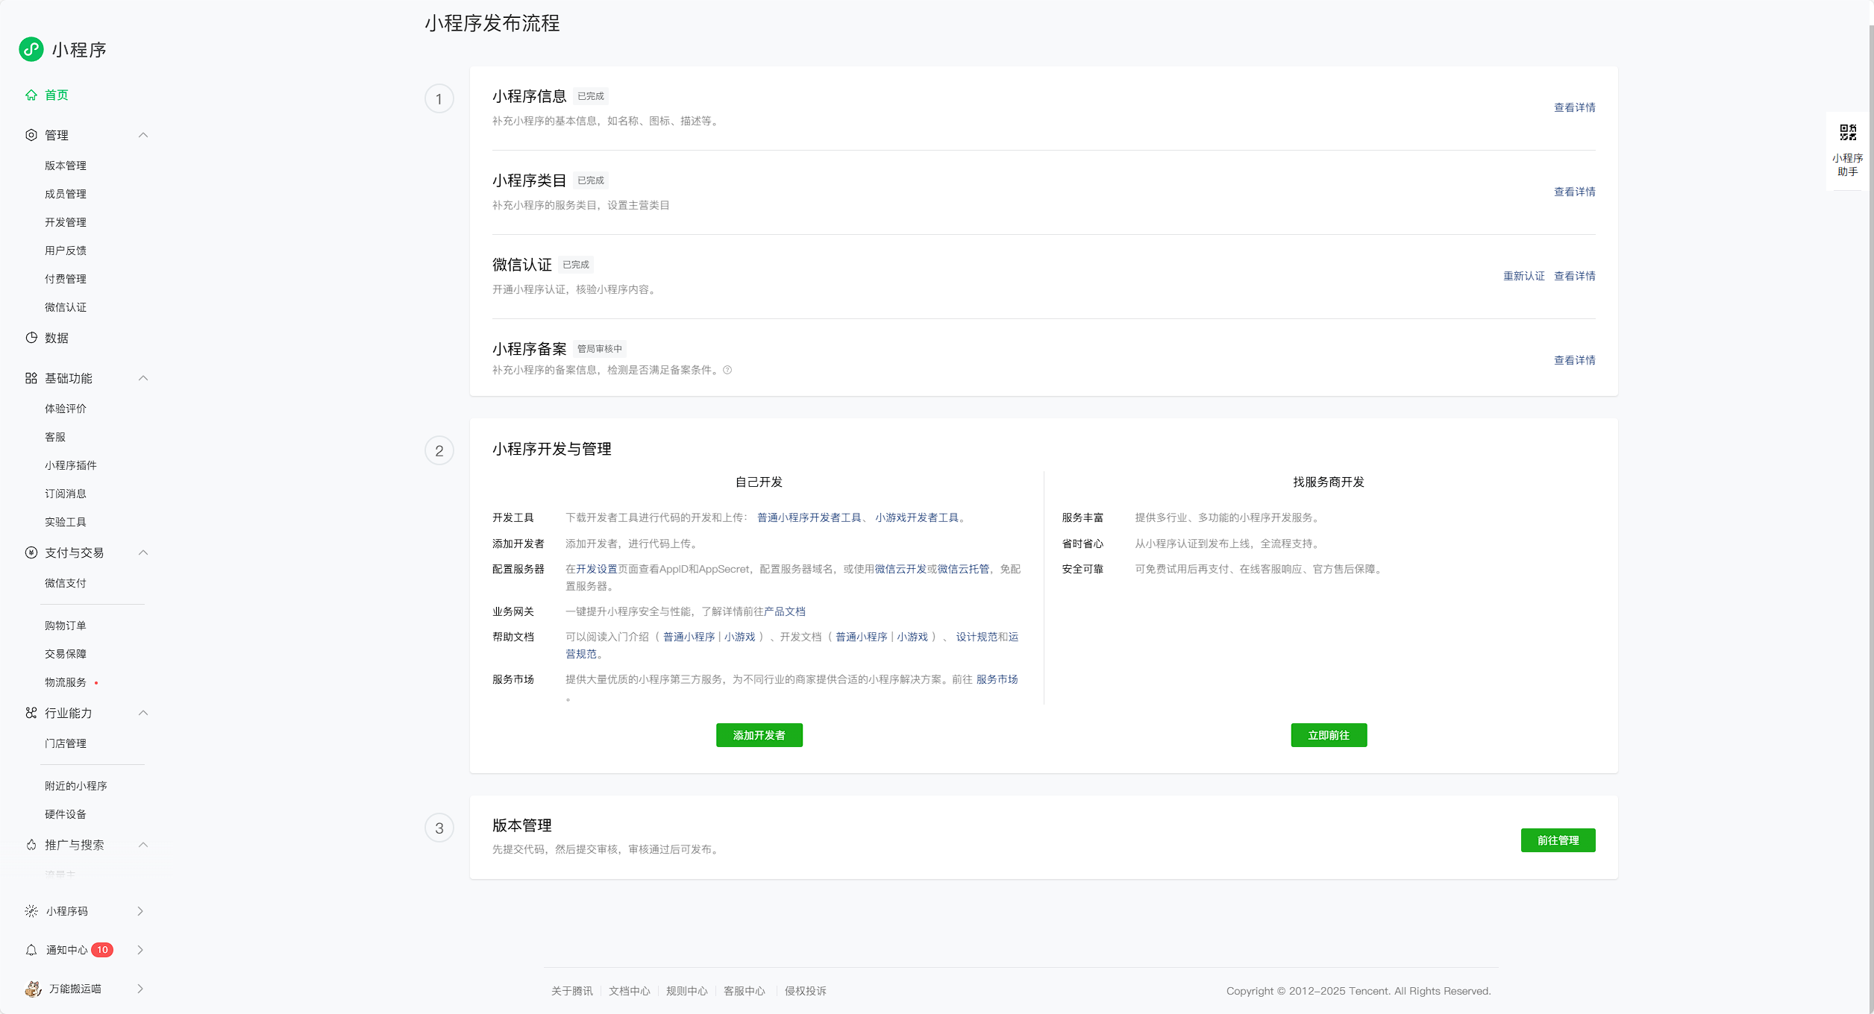1874x1014 pixels.
Task: Open 物流服务 in the sidebar
Action: 66,682
